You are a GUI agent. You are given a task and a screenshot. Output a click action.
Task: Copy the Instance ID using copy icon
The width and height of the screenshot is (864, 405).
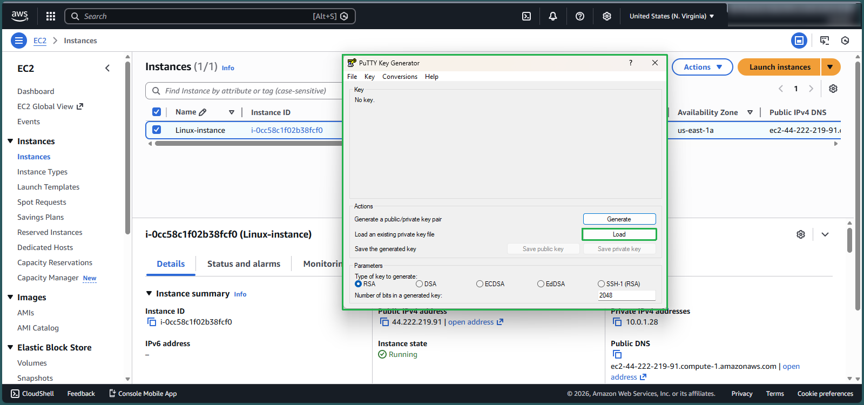[x=152, y=322]
